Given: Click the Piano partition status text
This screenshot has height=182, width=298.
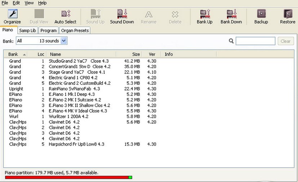Looking at the screenshot, I should click(52, 173).
